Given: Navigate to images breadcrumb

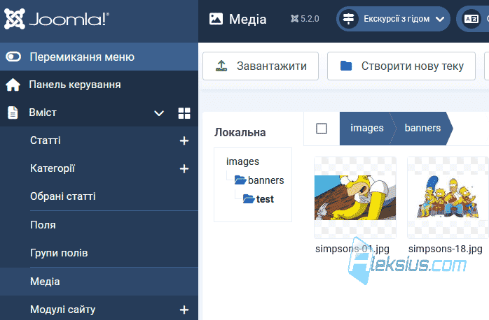Looking at the screenshot, I should [367, 128].
